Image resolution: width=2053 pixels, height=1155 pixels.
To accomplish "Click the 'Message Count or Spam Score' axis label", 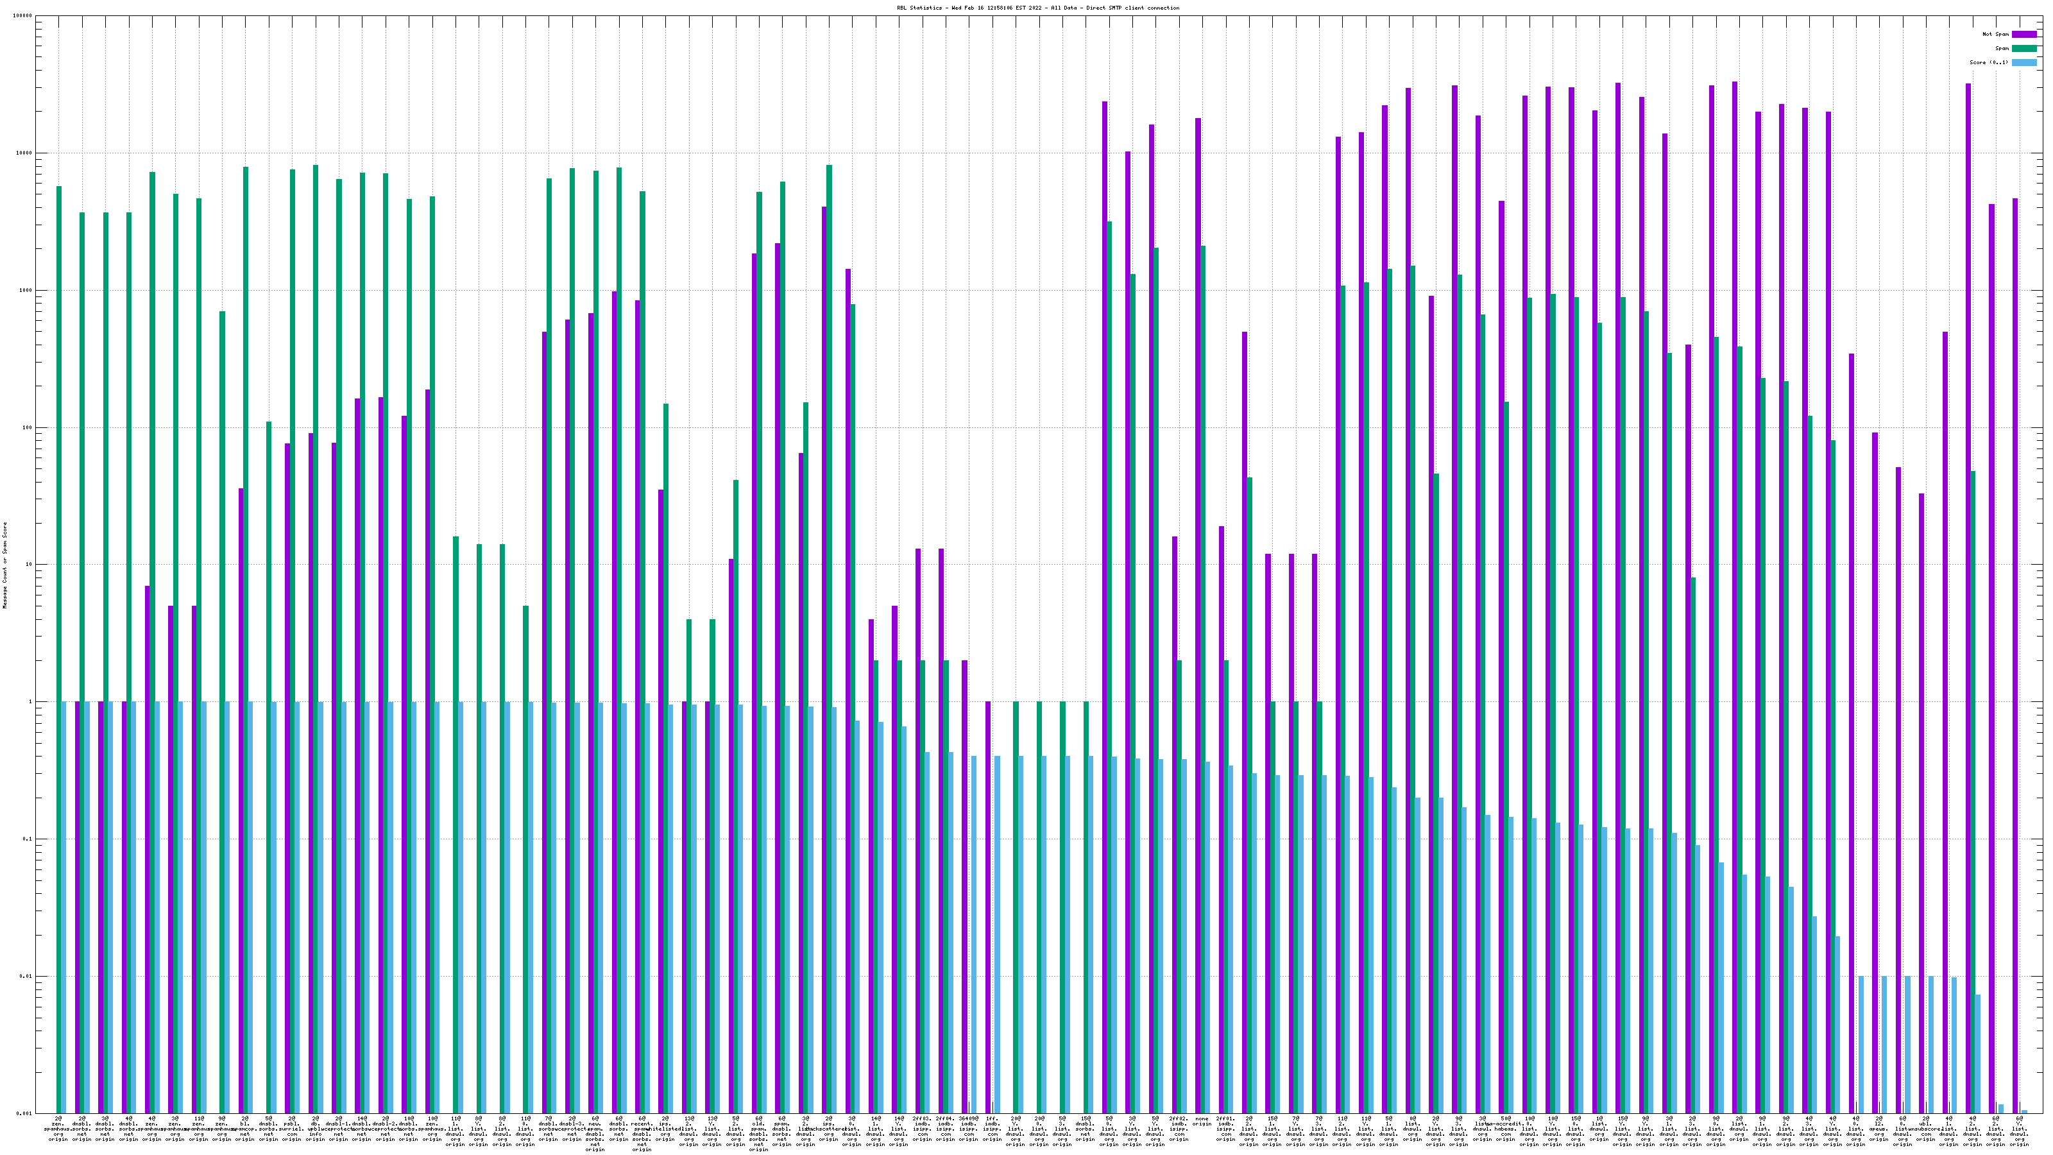I will tap(4, 565).
